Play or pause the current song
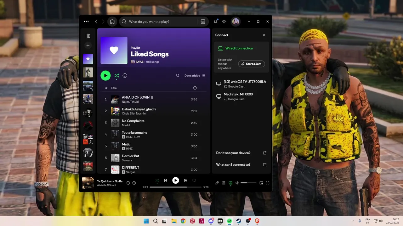 point(176,180)
